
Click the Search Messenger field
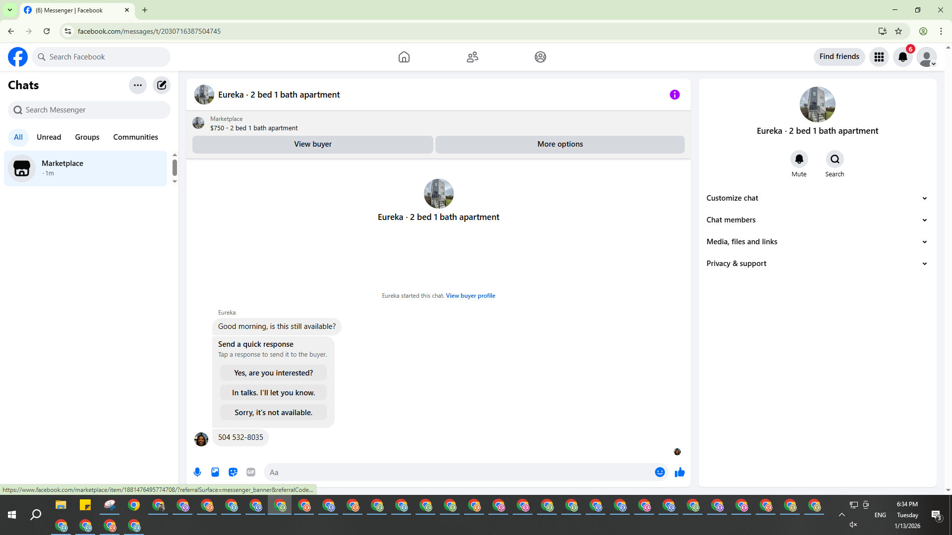[x=89, y=110]
